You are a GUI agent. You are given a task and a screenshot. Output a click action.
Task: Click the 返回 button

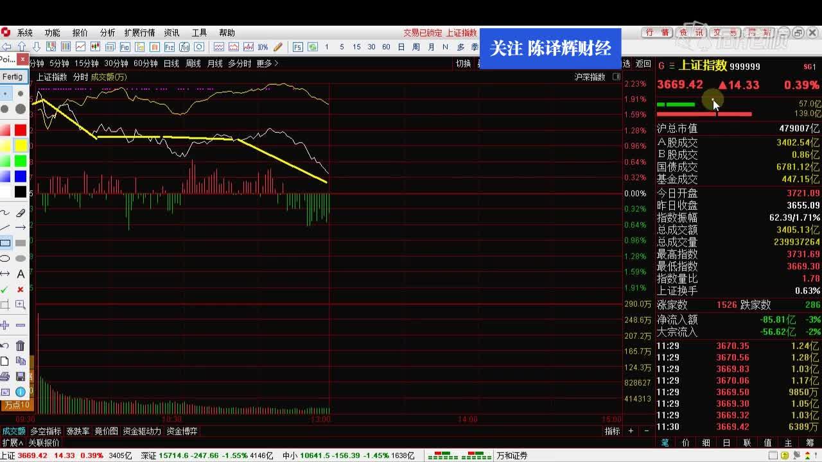(x=643, y=64)
